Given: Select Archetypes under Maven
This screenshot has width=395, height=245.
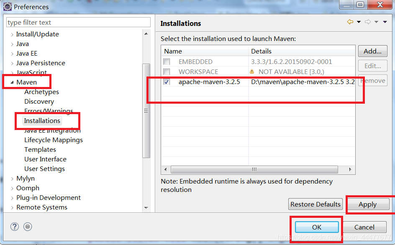Looking at the screenshot, I should point(41,92).
